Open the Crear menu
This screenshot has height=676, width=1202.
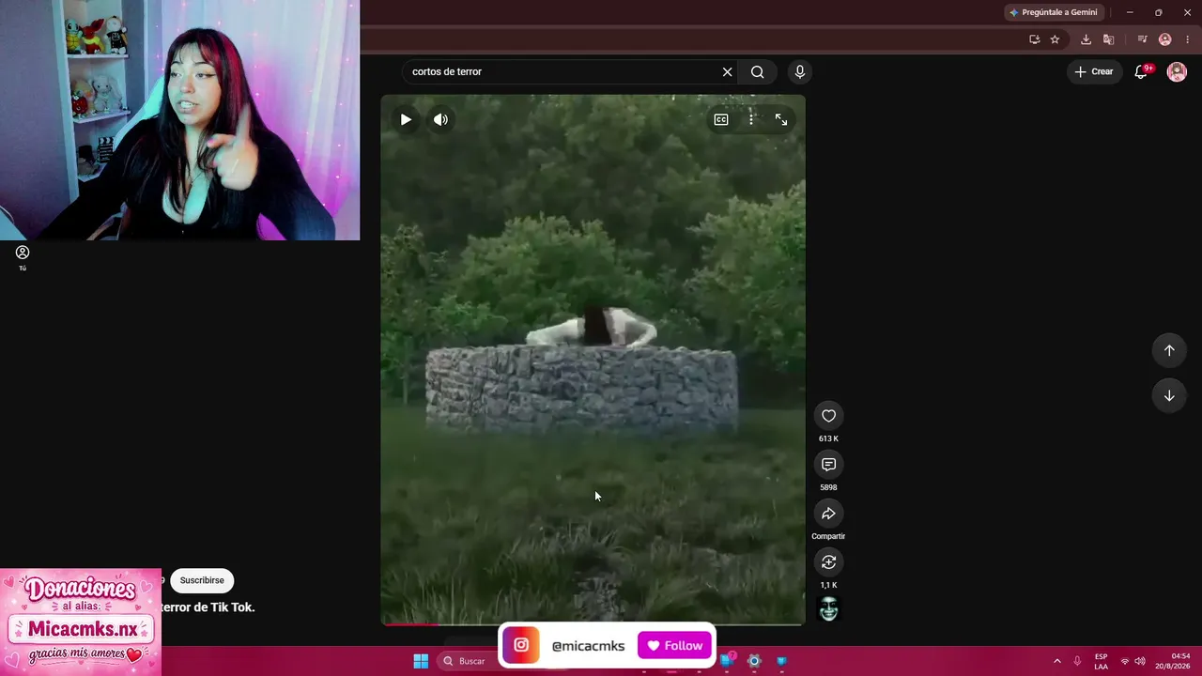coord(1095,71)
